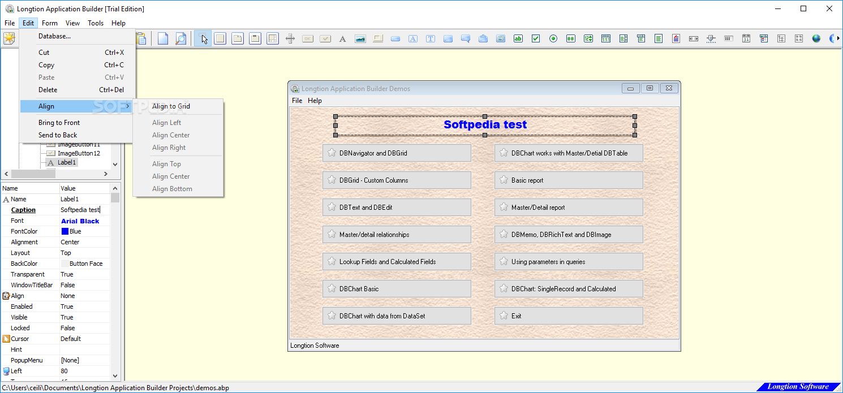Click the 'DBChart Basic' button
843x393 pixels.
pos(397,289)
